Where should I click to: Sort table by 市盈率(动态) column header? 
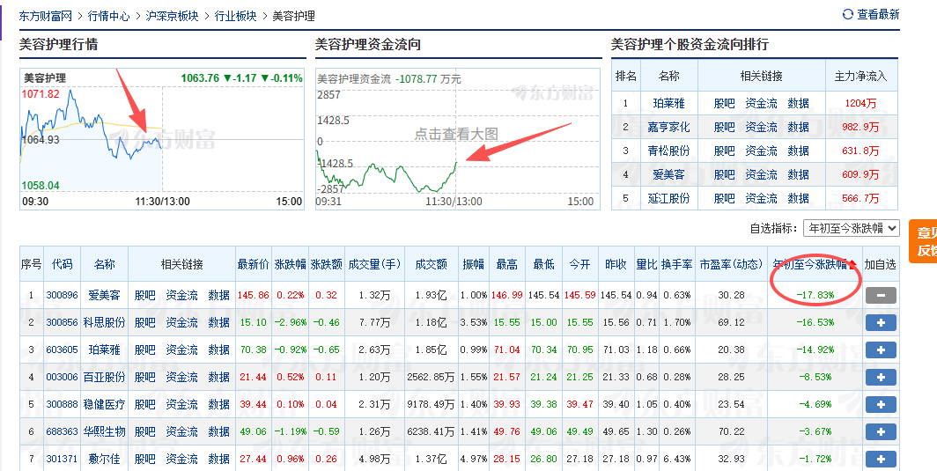tap(732, 264)
